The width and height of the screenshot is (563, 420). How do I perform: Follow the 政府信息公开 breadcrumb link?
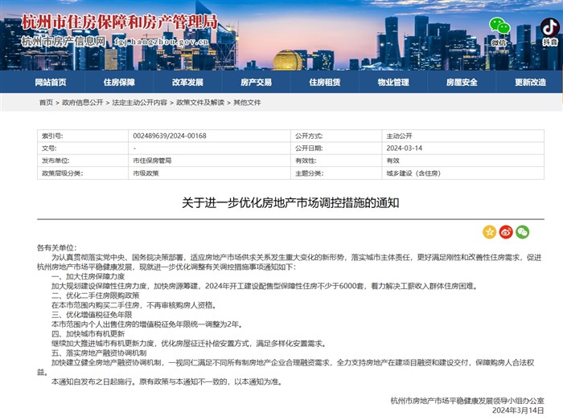pos(83,103)
